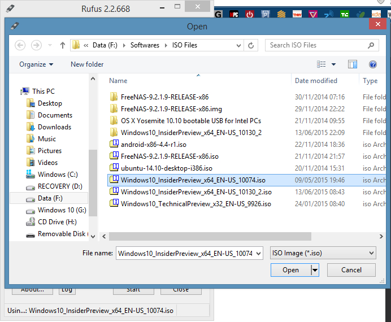This screenshot has height=322, width=391.
Task: Open the Organize menu
Action: click(36, 64)
